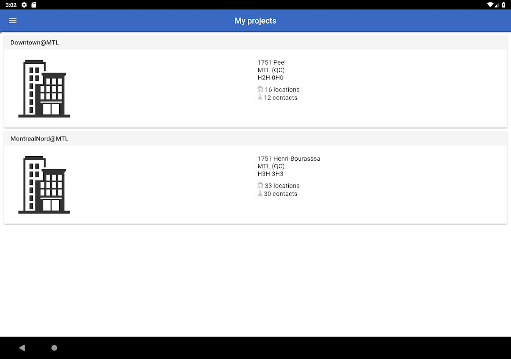Select the MontrealNord@MTL project header
Viewport: 511px width, 359px height.
(x=255, y=139)
